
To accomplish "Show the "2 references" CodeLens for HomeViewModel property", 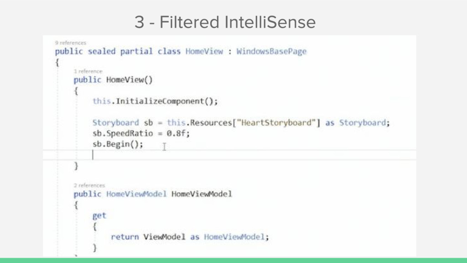I will (89, 185).
